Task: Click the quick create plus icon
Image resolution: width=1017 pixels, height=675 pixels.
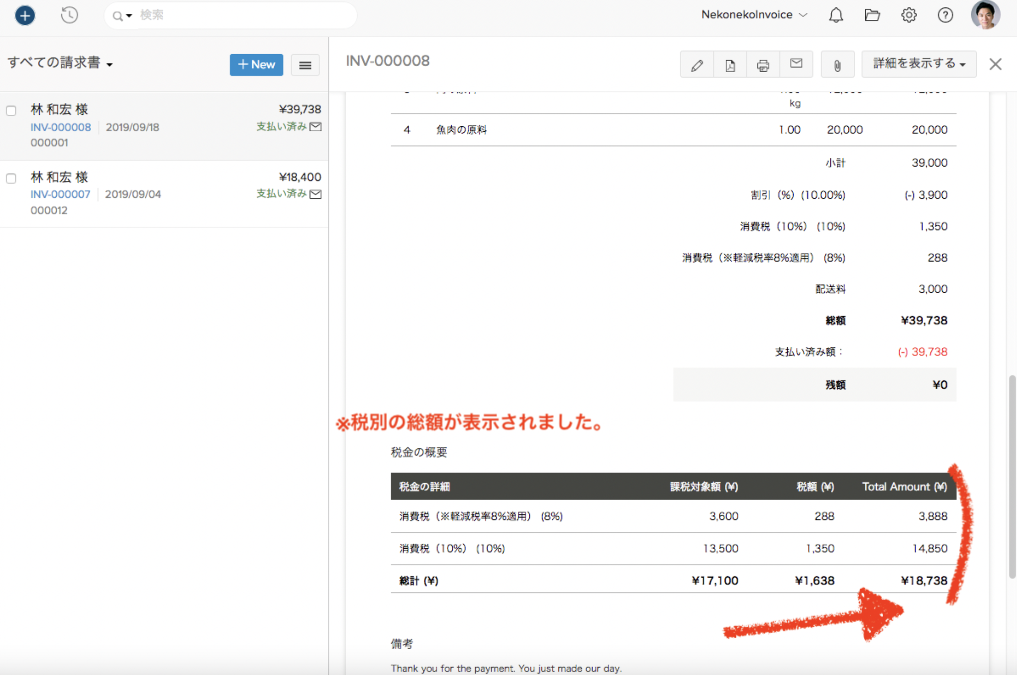Action: point(25,15)
